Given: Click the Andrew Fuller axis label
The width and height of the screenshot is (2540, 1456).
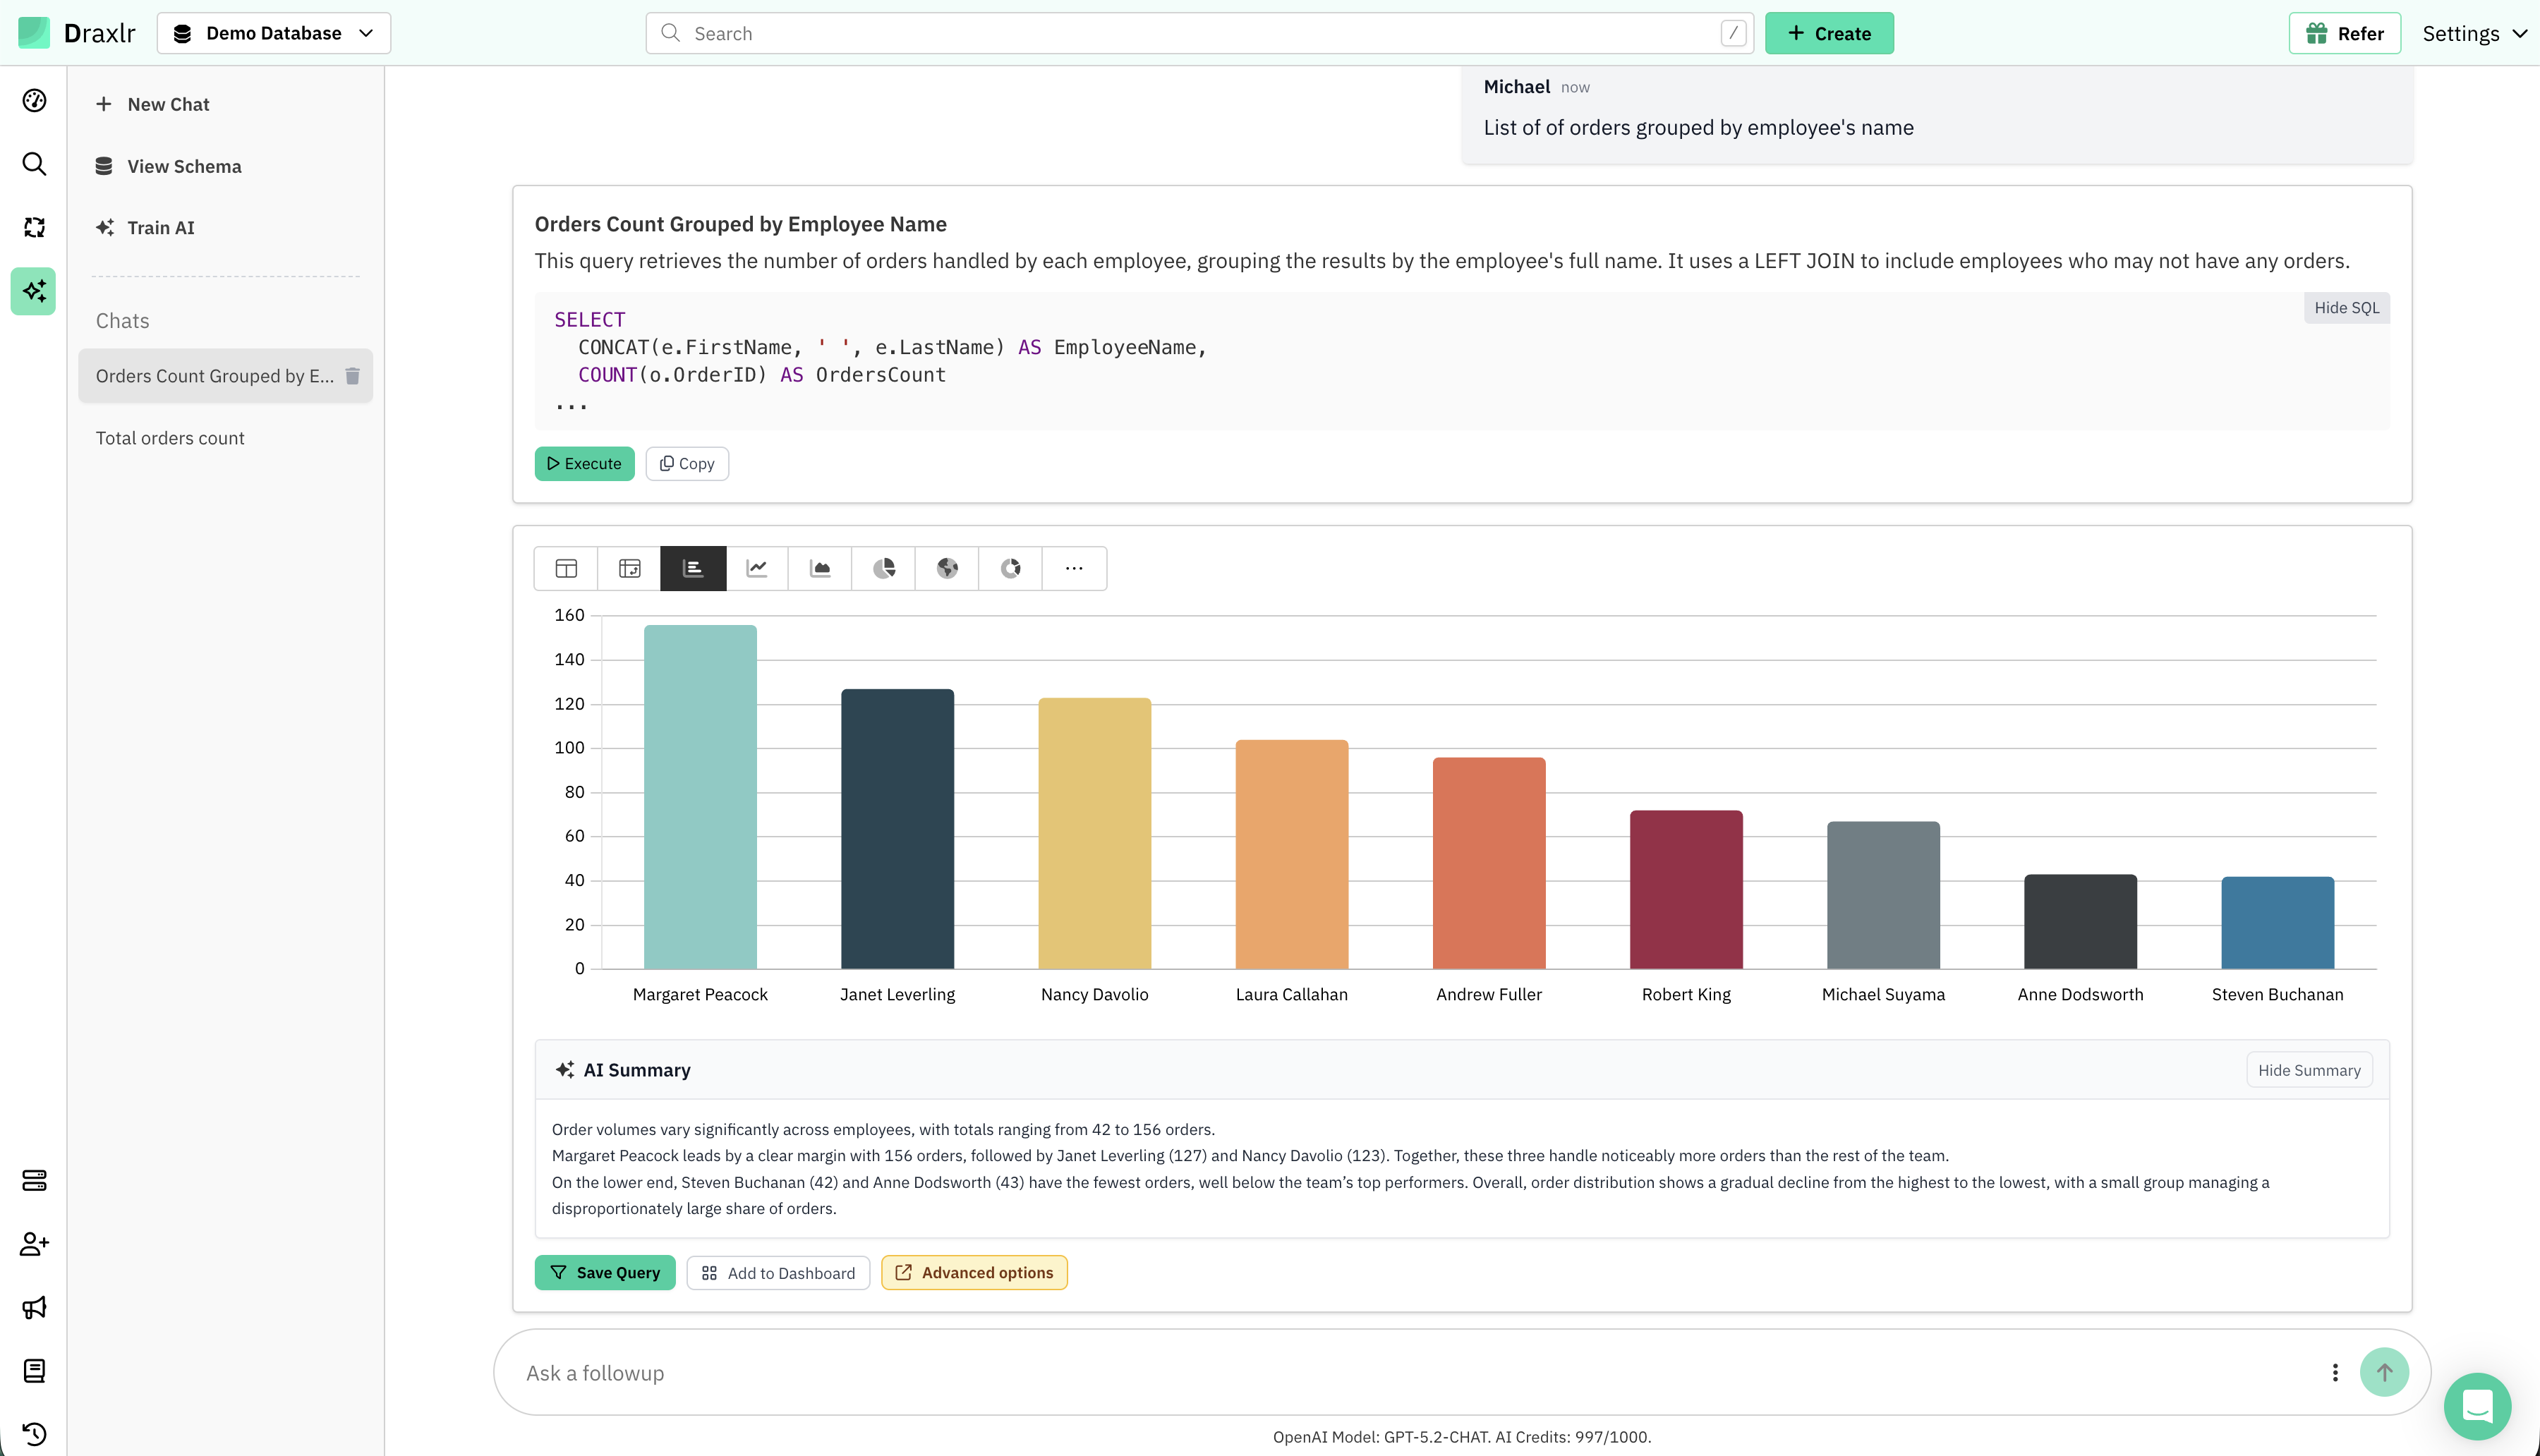Looking at the screenshot, I should (1488, 994).
